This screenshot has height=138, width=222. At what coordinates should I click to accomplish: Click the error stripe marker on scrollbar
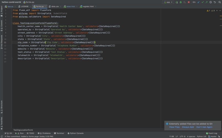pos(221,16)
